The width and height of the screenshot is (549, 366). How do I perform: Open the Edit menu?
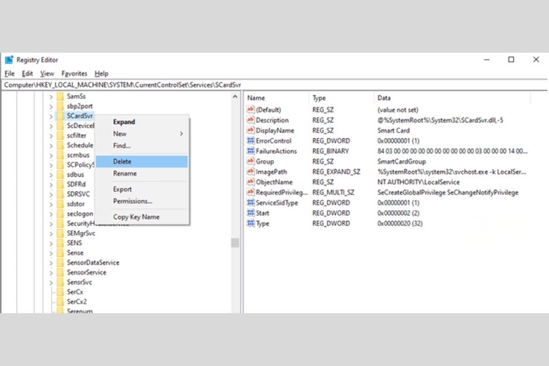coord(27,73)
